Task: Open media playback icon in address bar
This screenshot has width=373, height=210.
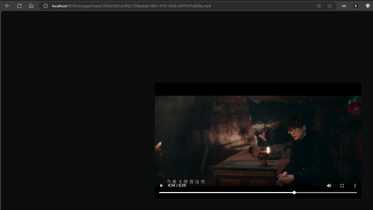Action: 319,6
